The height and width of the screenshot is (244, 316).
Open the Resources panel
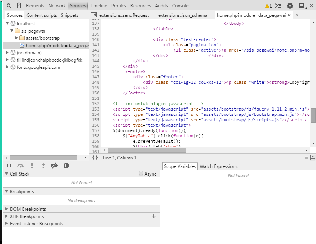(x=140, y=6)
